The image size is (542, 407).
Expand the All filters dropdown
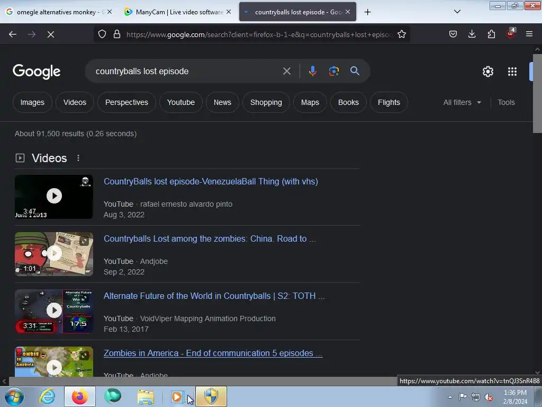[x=462, y=102]
